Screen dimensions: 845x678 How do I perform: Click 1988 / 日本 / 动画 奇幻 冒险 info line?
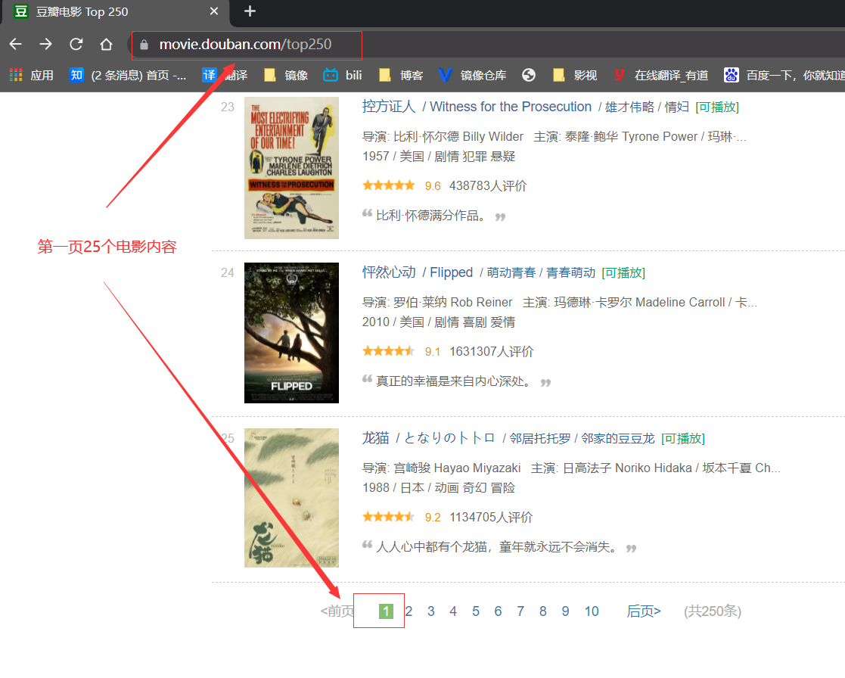[x=439, y=488]
